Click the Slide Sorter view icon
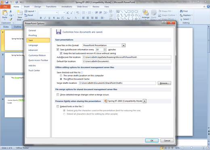 click(166, 148)
